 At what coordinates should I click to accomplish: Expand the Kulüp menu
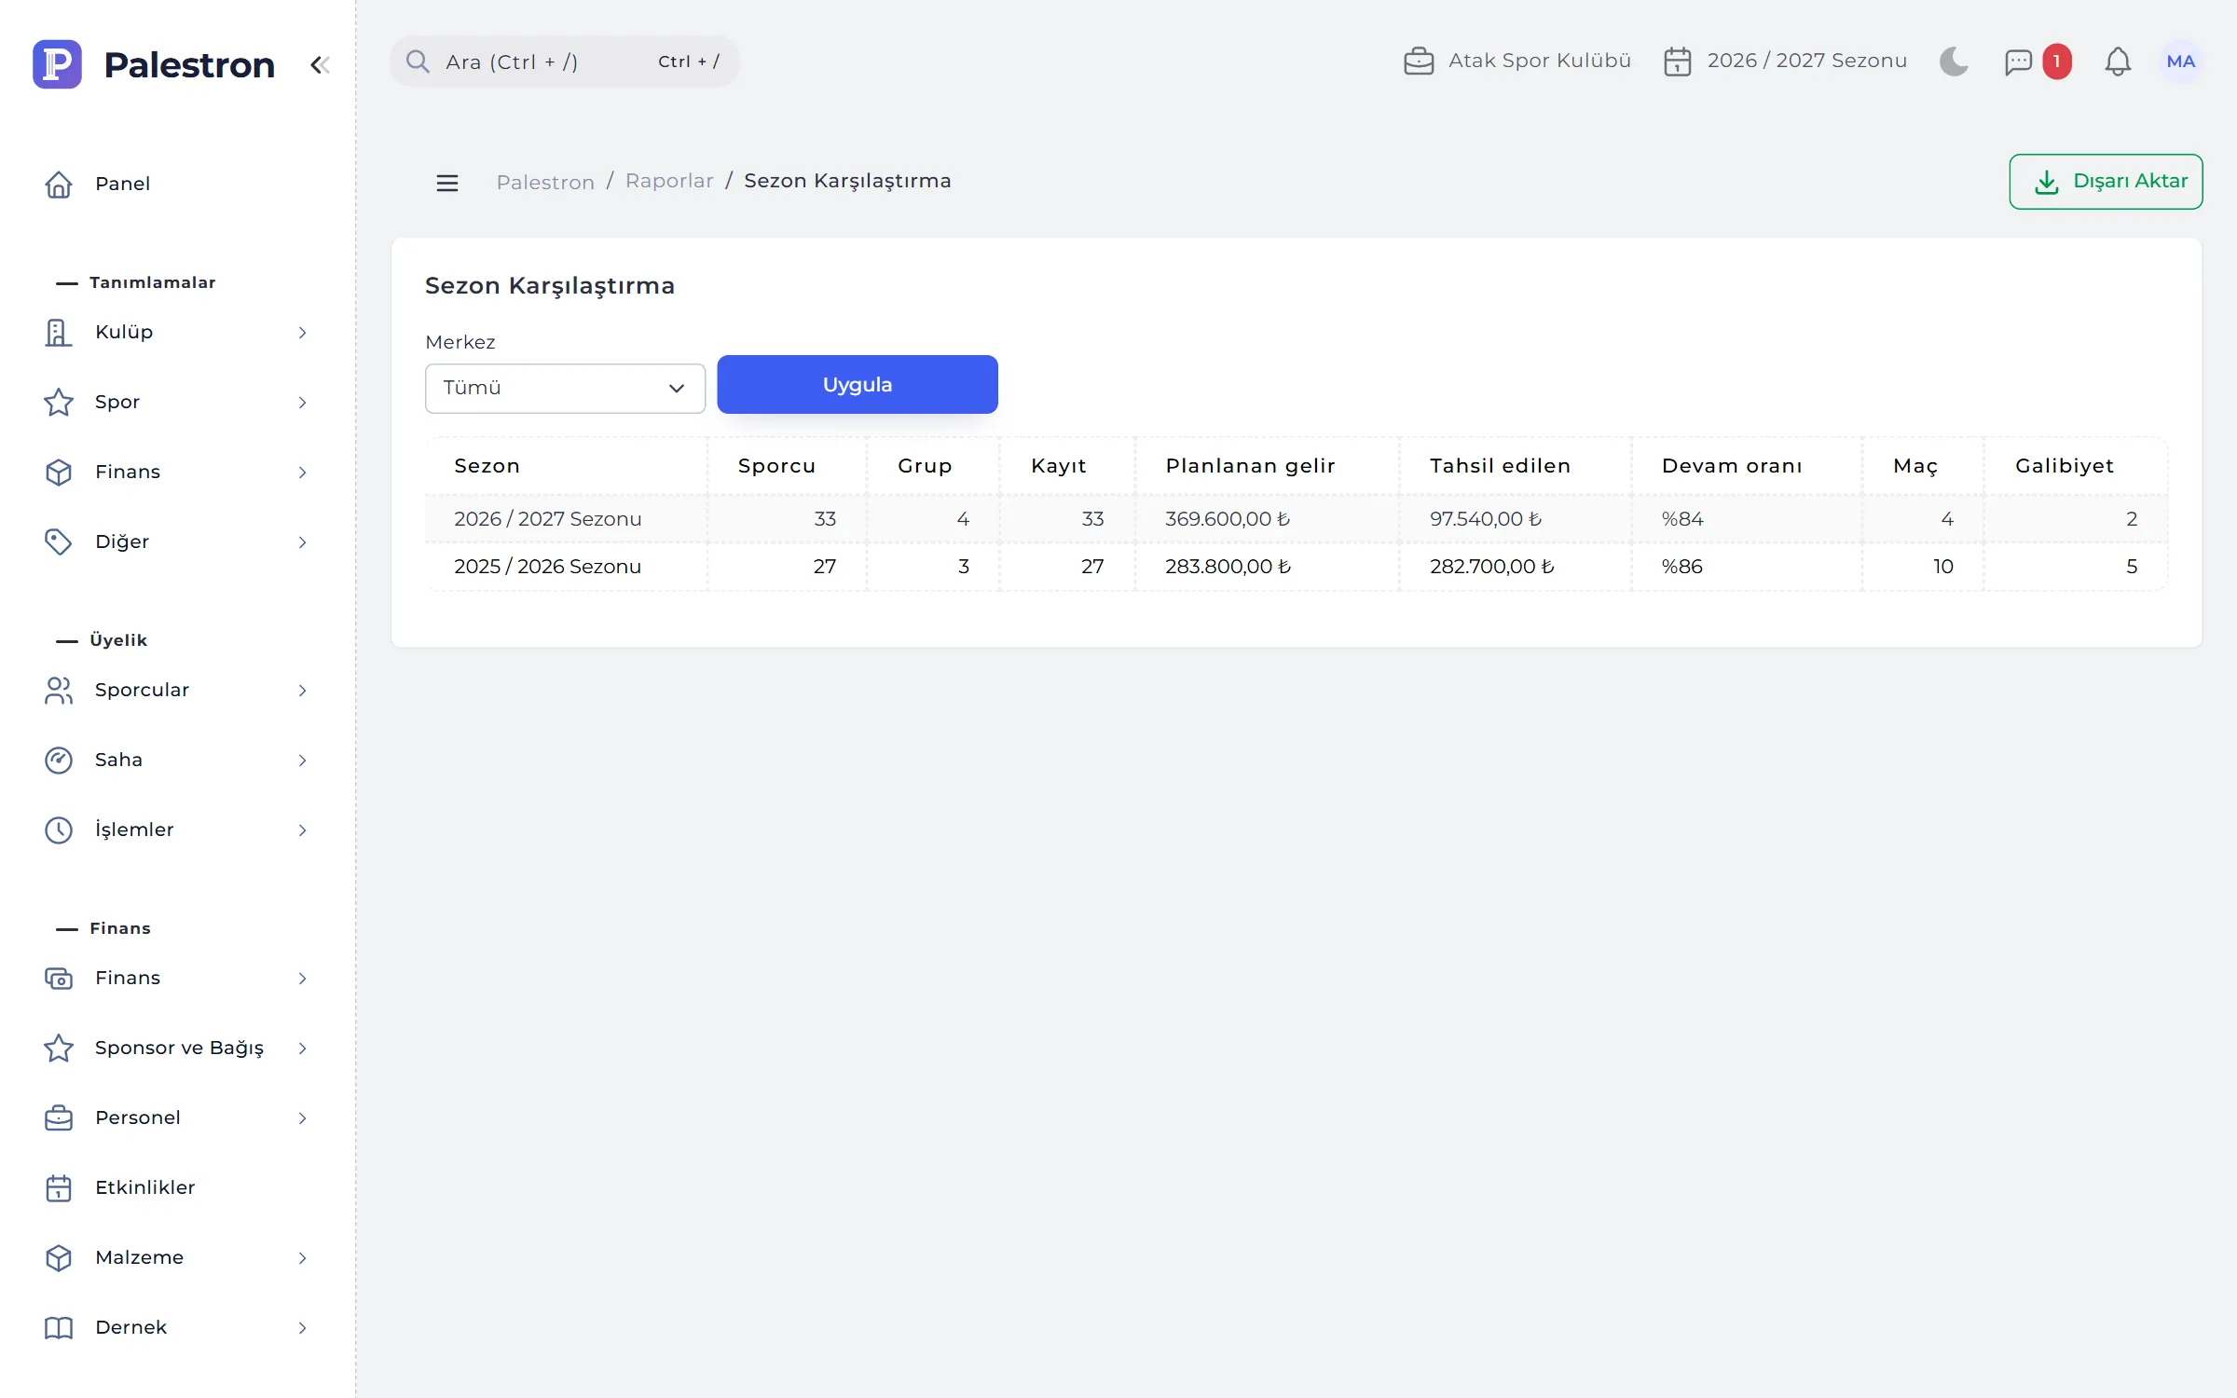pos(177,332)
